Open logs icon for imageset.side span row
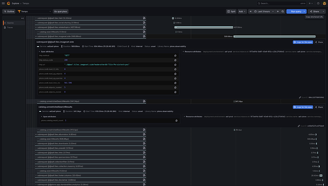This screenshot has height=186, width=328. [144, 37]
